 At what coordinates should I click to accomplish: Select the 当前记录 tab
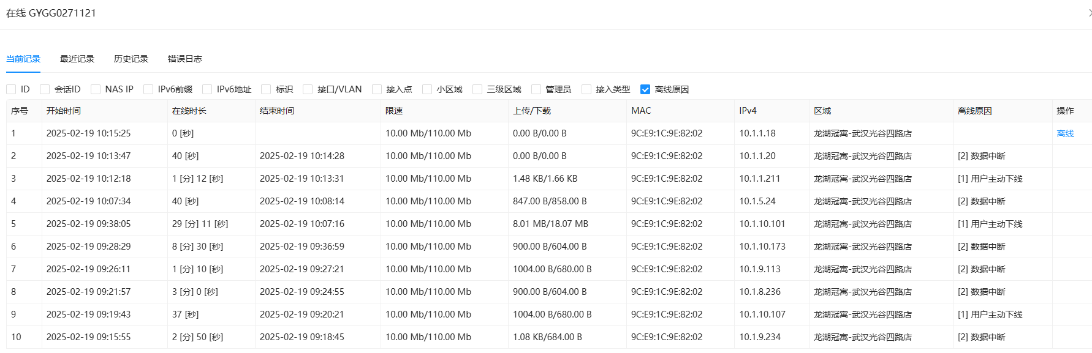pos(23,59)
